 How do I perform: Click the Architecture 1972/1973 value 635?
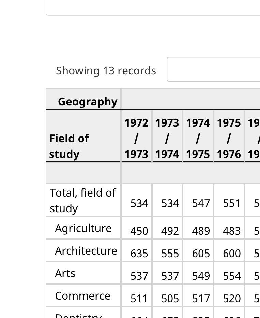(139, 254)
